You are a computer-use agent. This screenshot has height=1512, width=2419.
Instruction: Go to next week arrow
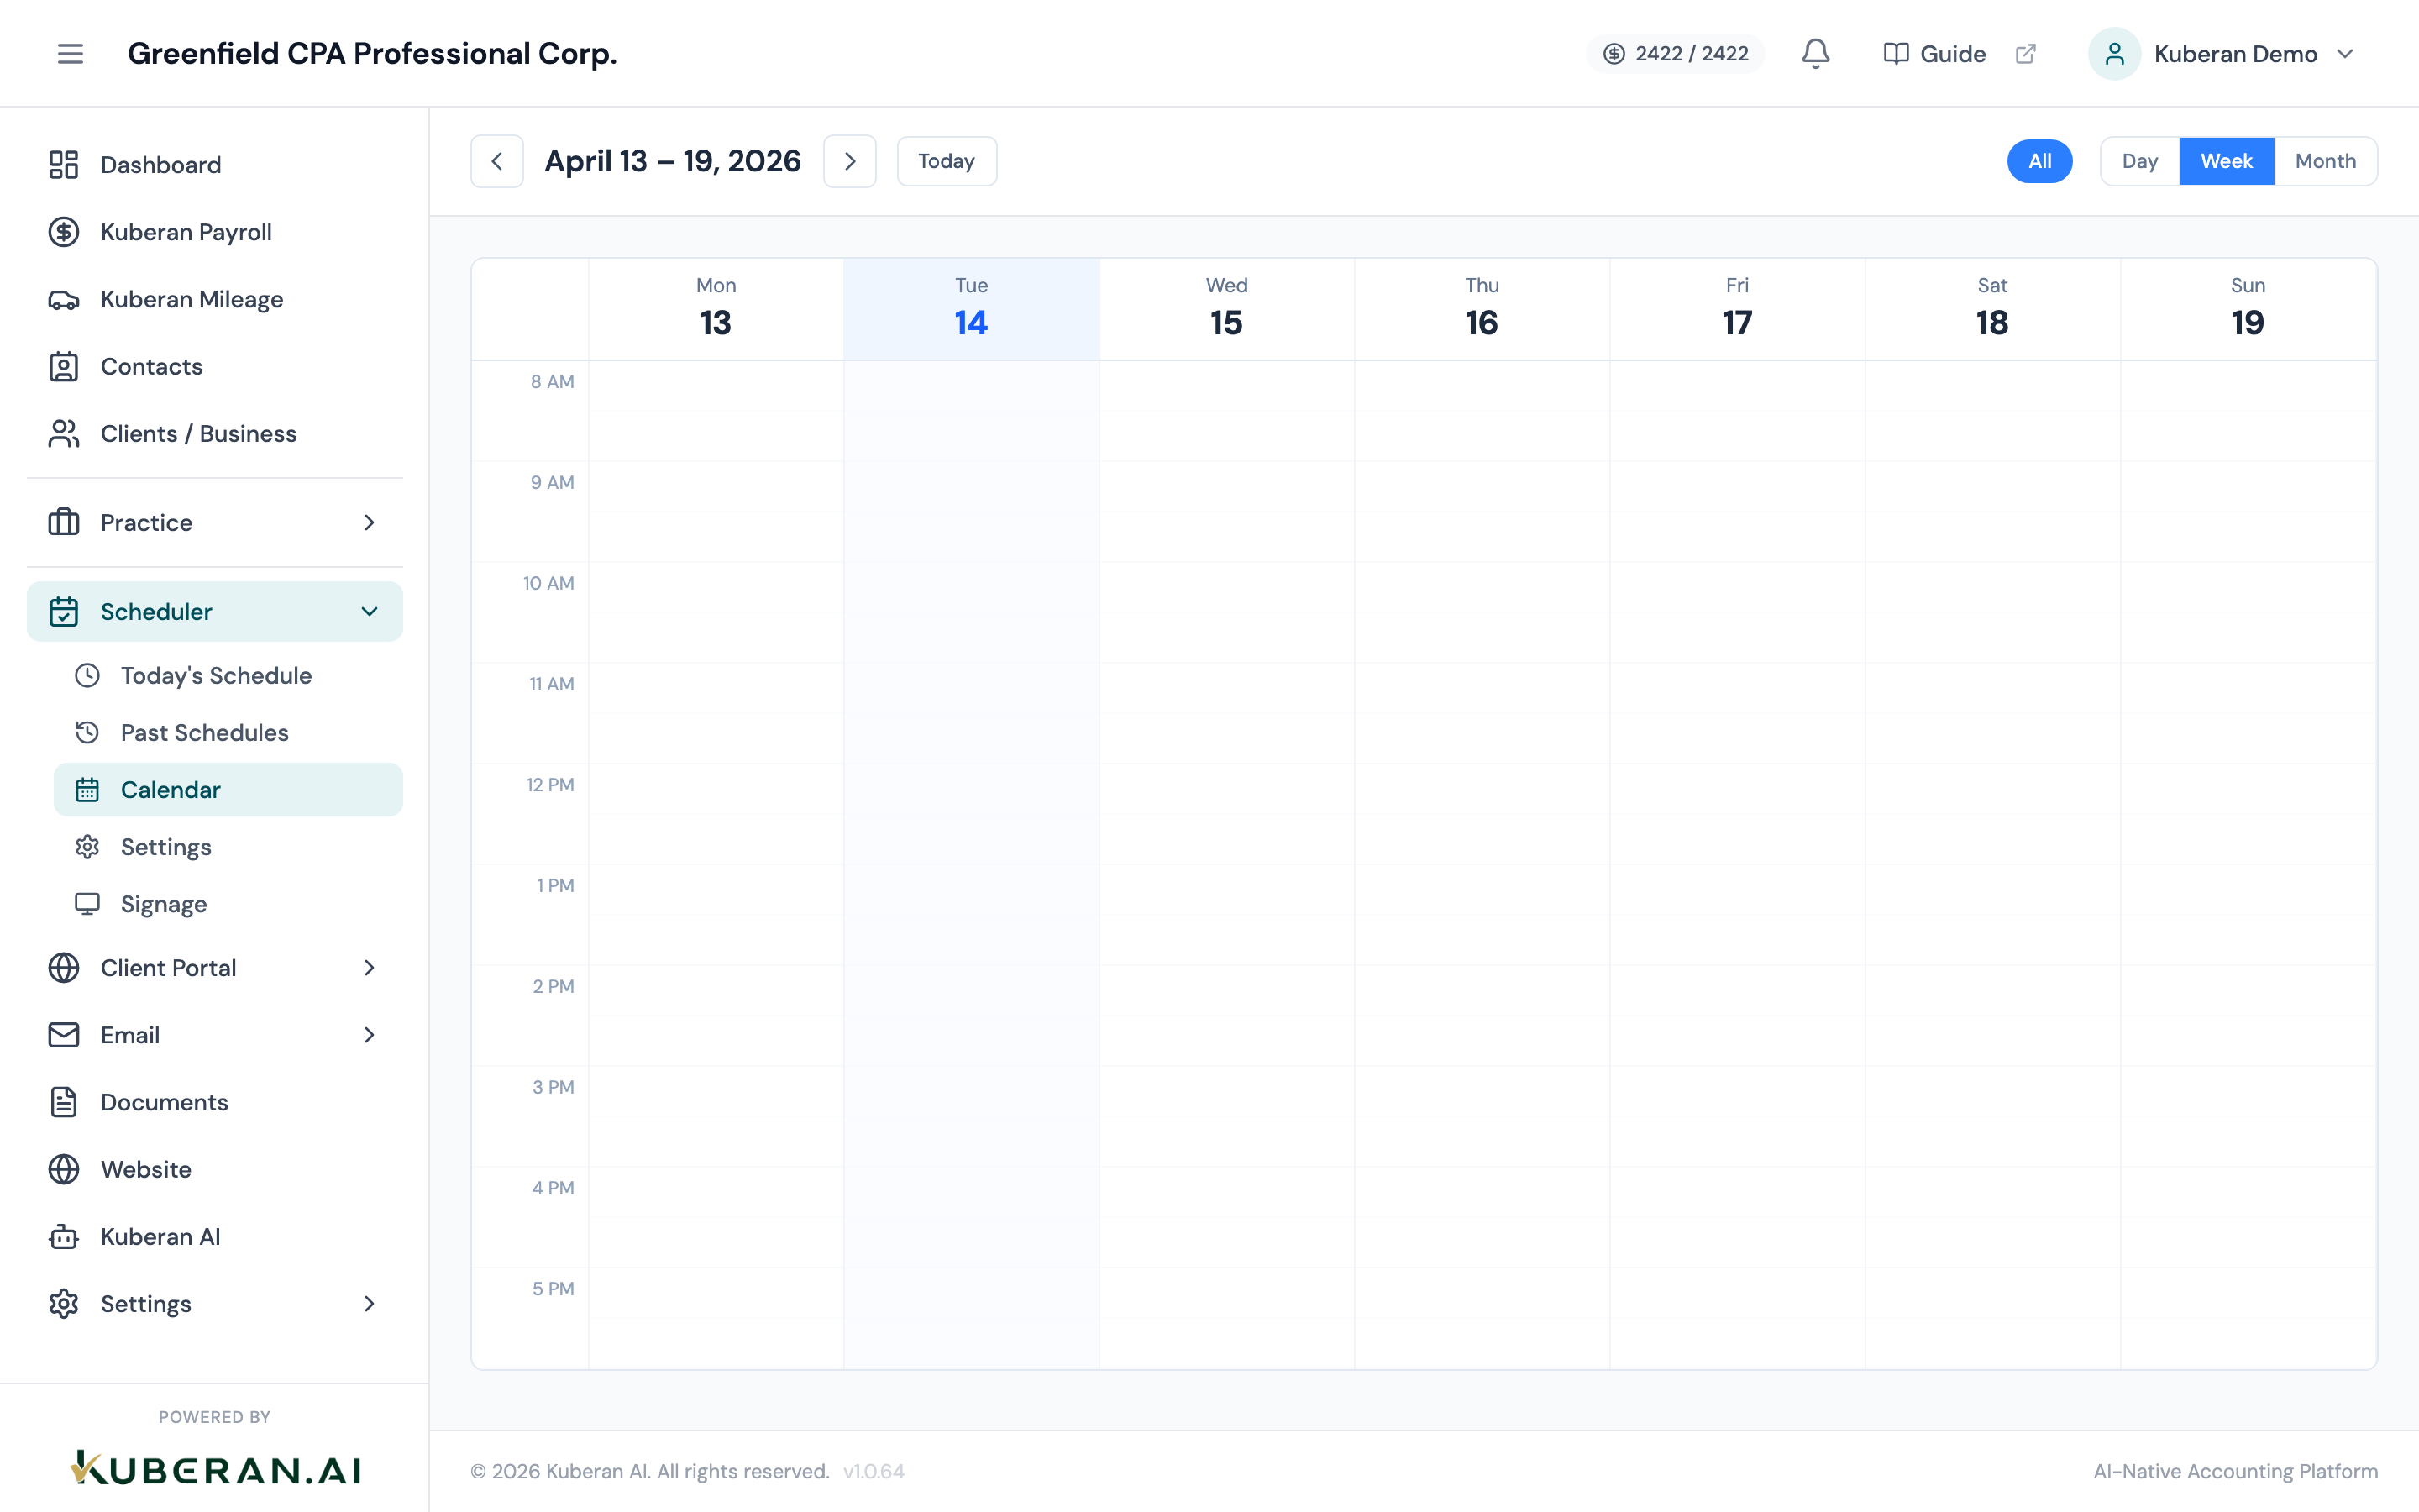click(850, 161)
